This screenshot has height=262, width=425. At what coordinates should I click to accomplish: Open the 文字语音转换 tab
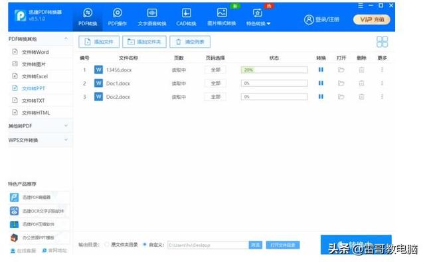pyautogui.click(x=152, y=17)
